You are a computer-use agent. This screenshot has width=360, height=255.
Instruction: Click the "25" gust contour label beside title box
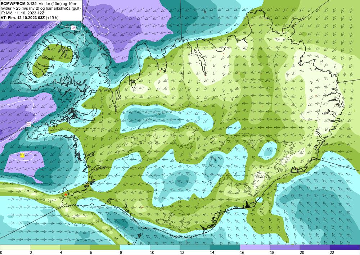pos(73,28)
